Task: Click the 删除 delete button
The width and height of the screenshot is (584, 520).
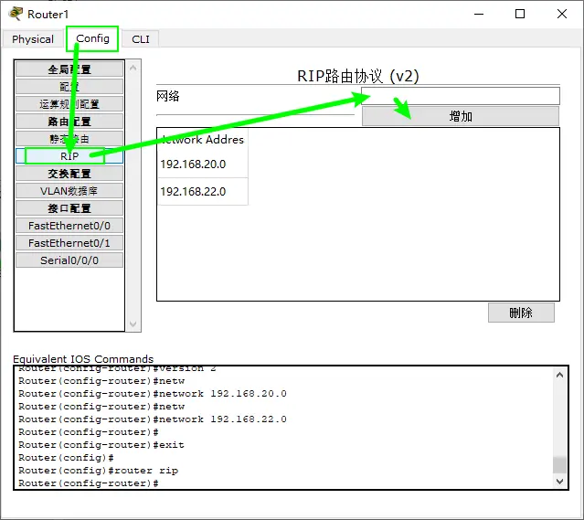Action: click(521, 313)
